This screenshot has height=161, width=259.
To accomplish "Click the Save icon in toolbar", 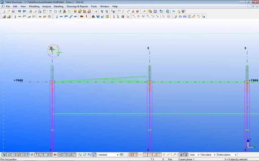I will click(13, 11).
